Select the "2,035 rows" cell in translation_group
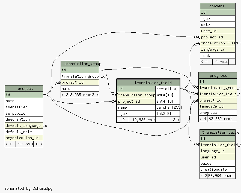 (80, 95)
